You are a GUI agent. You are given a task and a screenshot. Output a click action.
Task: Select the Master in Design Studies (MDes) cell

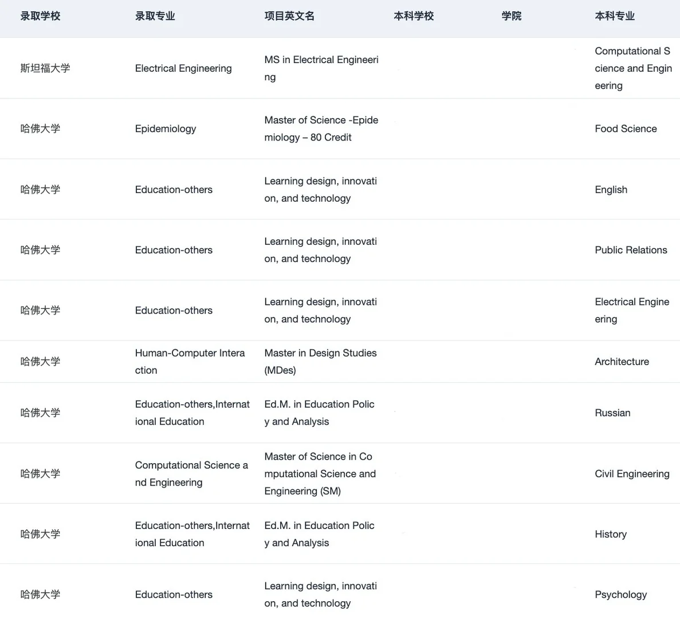pos(320,361)
